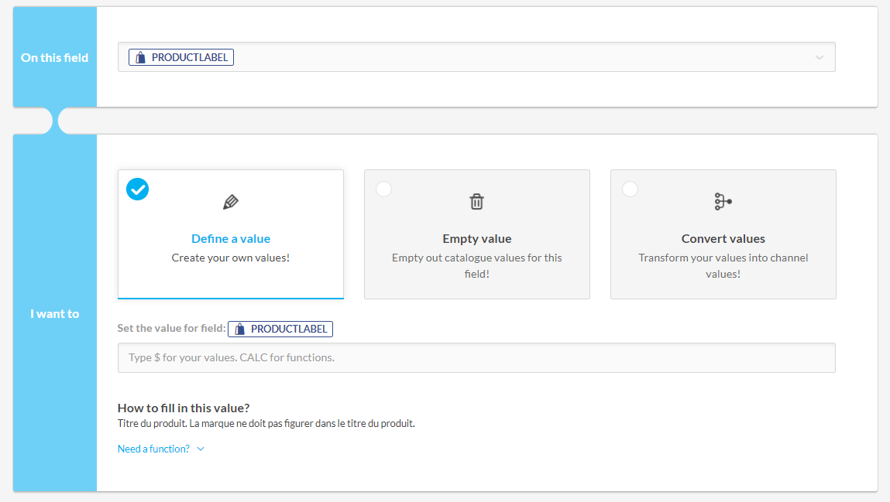This screenshot has height=502, width=890.
Task: Open the 'Need a function?' link
Action: 153,449
